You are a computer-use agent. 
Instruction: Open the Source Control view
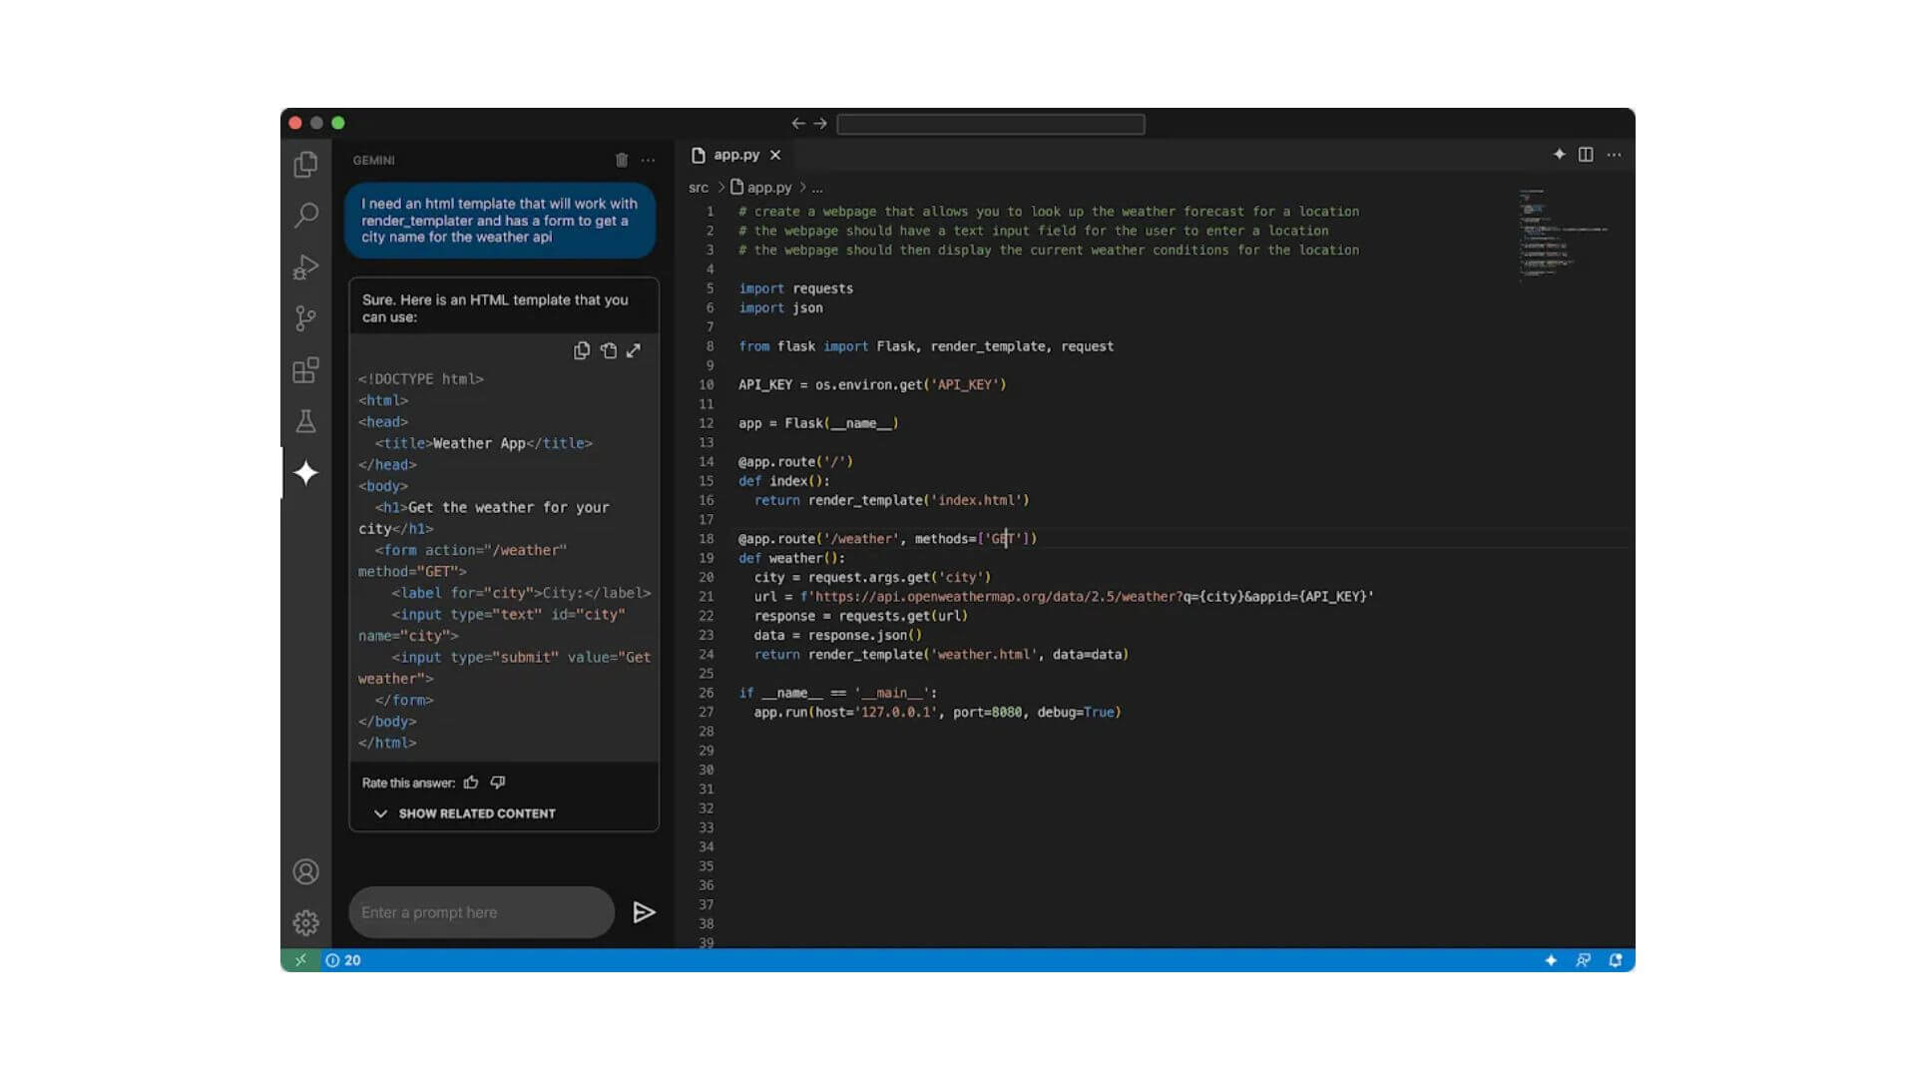(306, 318)
